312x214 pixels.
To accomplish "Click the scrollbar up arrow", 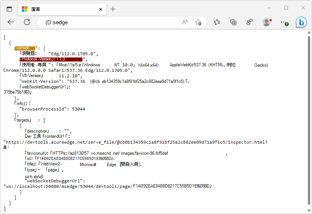I will (x=309, y=32).
